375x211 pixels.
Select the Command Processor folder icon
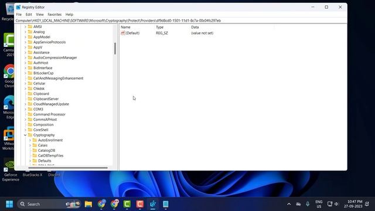click(30, 114)
